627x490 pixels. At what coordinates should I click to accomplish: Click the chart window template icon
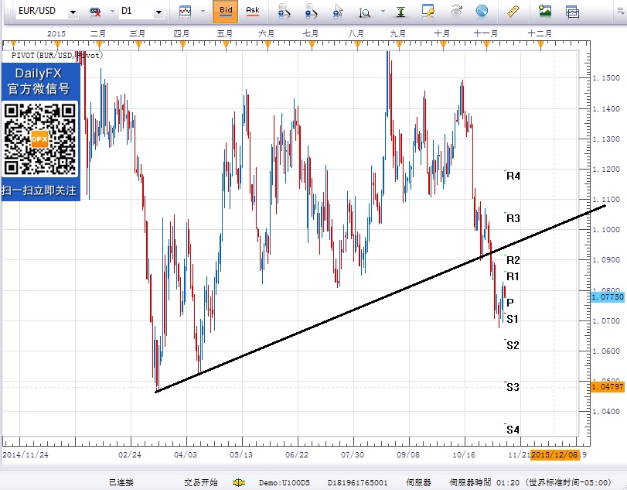573,12
